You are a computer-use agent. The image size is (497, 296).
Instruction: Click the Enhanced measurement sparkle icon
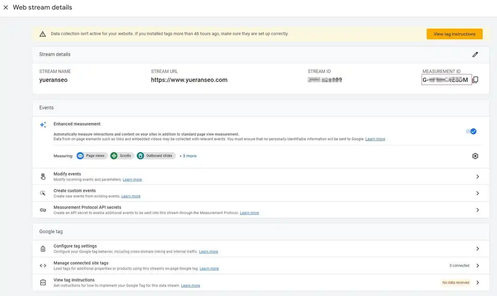click(43, 125)
